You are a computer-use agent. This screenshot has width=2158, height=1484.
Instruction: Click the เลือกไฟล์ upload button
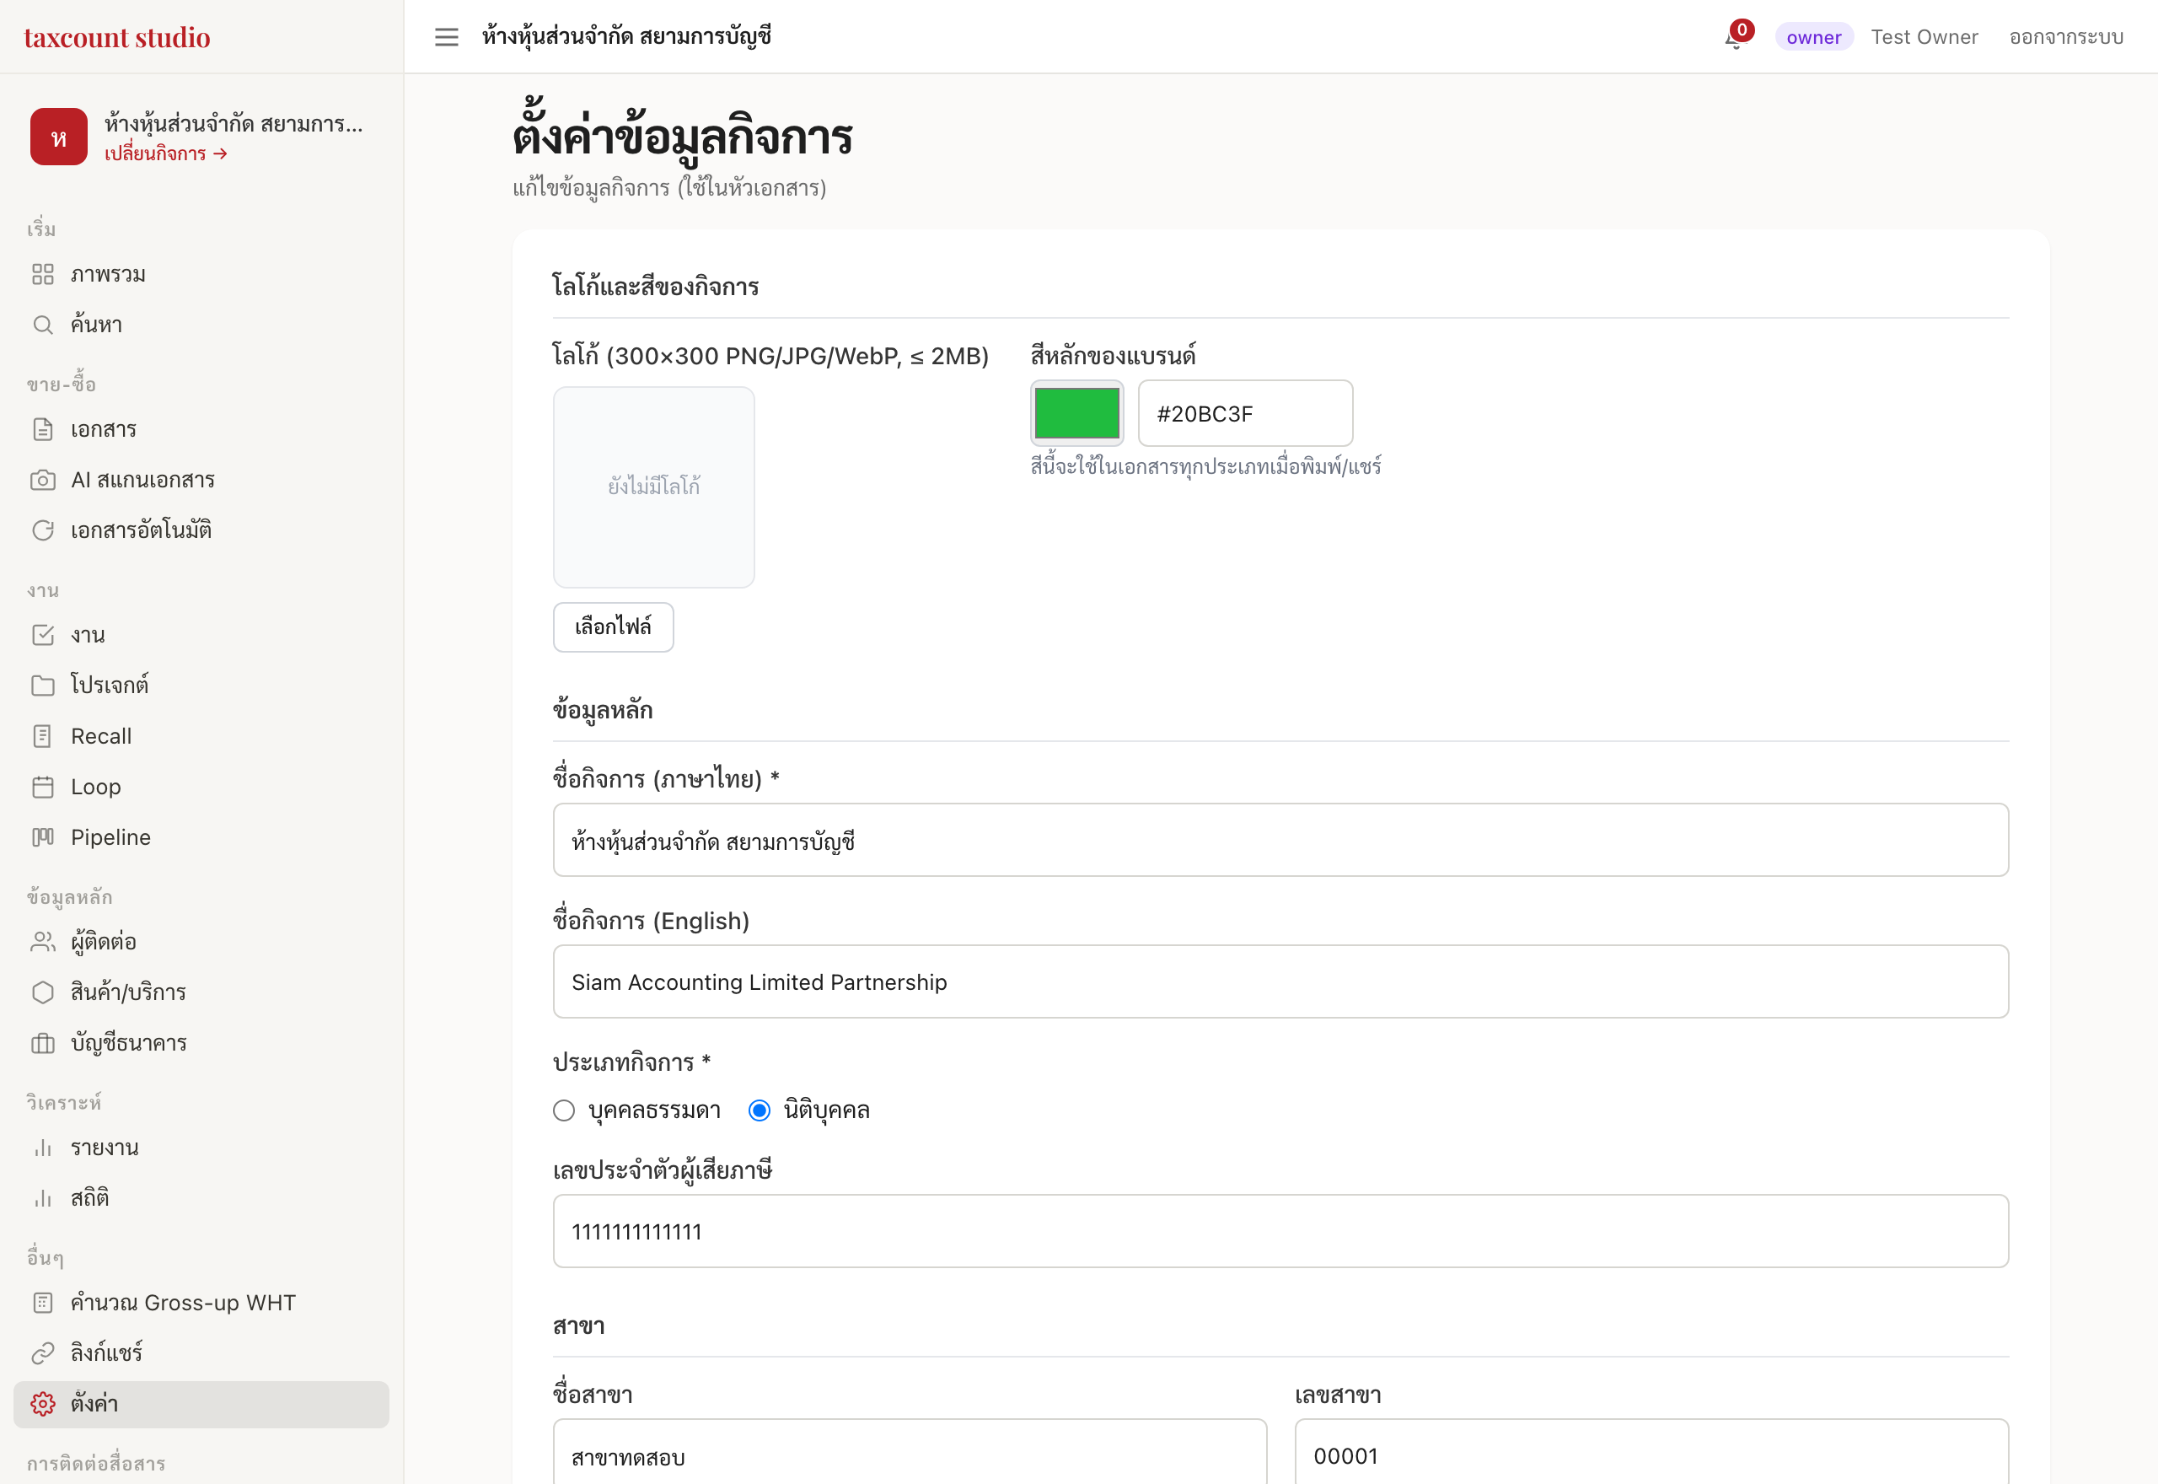pyautogui.click(x=614, y=626)
